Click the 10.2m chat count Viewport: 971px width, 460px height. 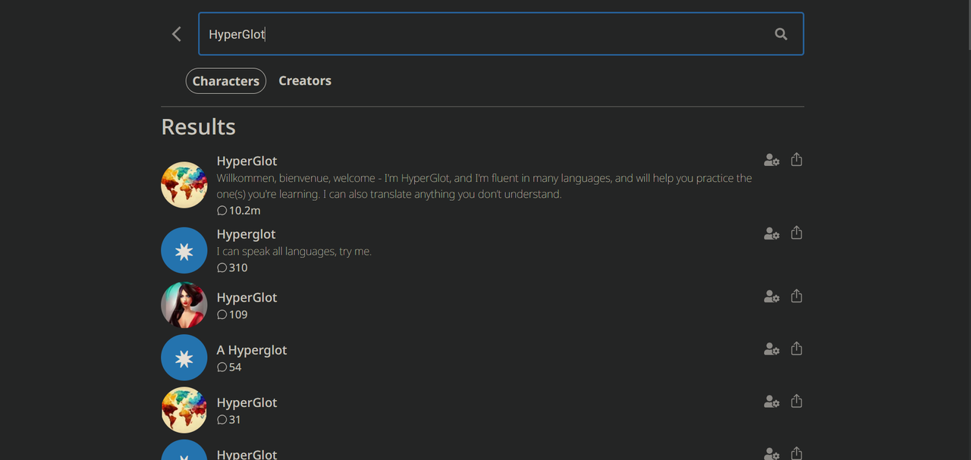point(239,210)
